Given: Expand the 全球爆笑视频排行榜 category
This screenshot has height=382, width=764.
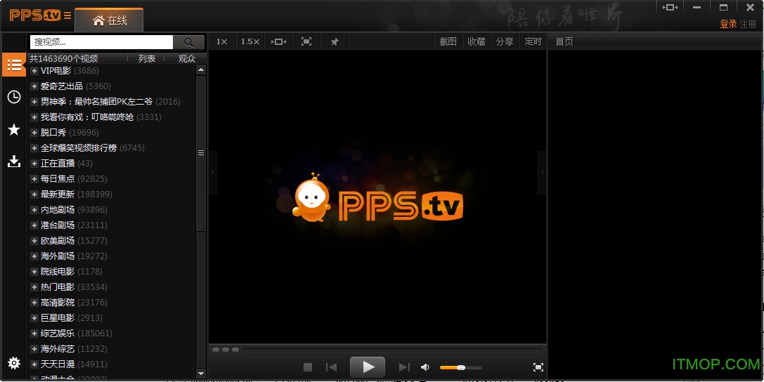Looking at the screenshot, I should click(x=34, y=148).
